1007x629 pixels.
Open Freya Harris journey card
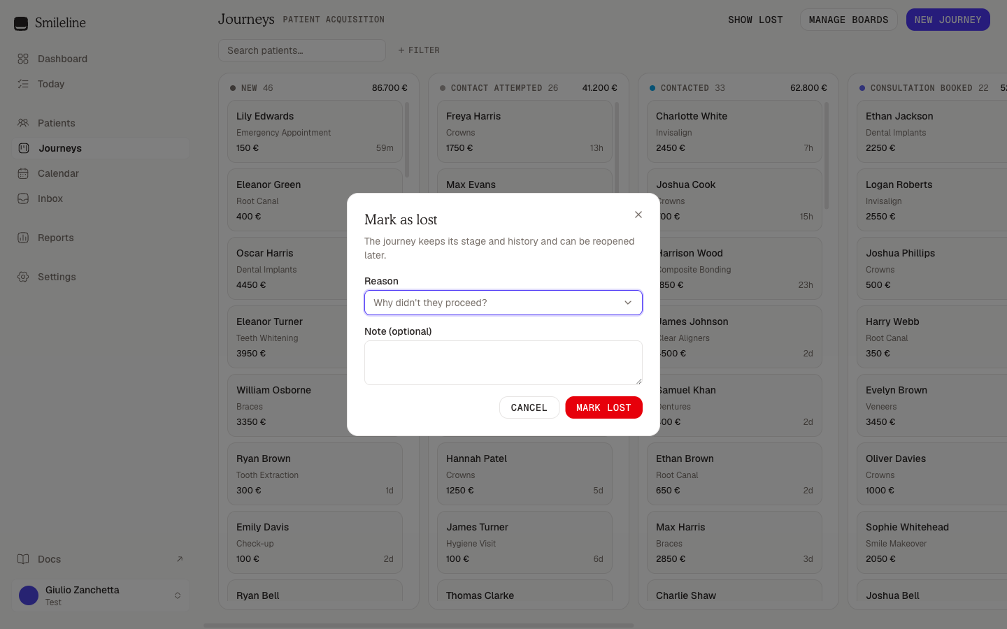click(524, 131)
